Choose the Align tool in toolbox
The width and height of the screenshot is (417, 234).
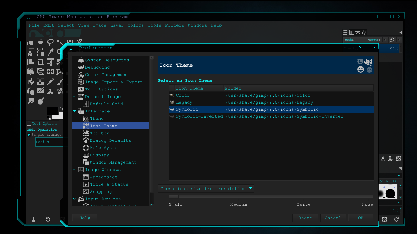(x=31, y=62)
